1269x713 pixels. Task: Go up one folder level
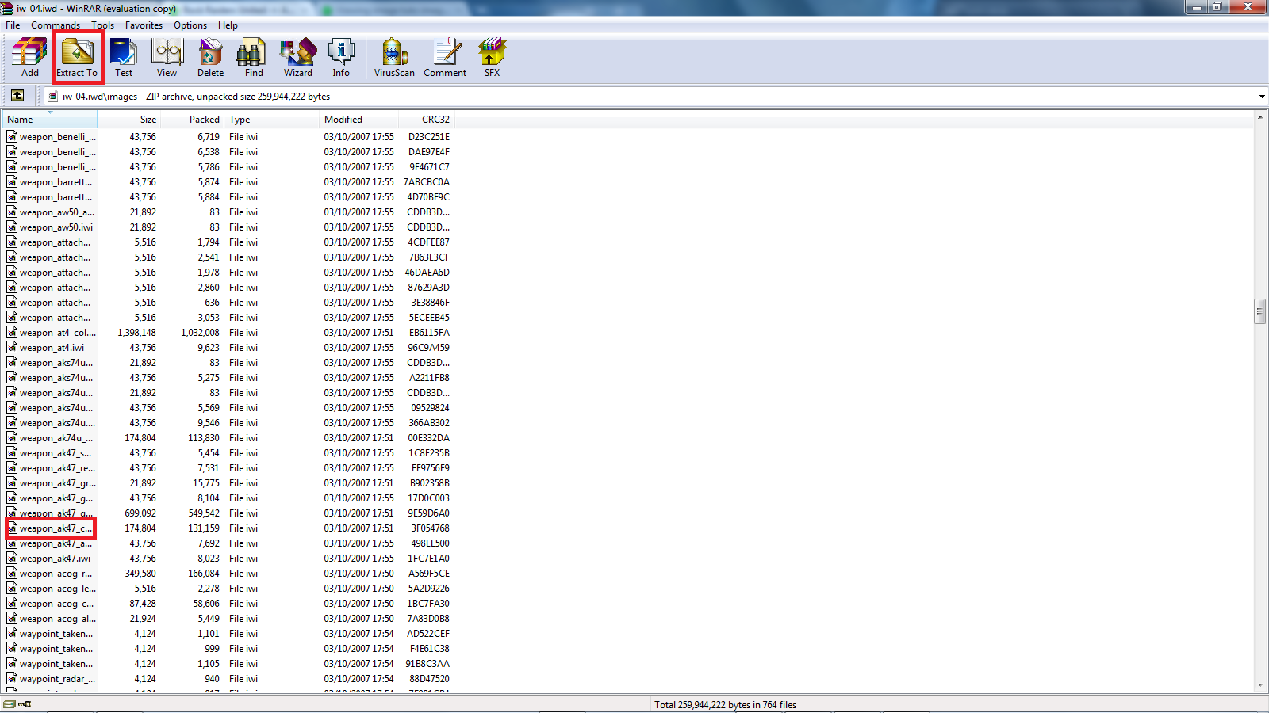(x=17, y=96)
